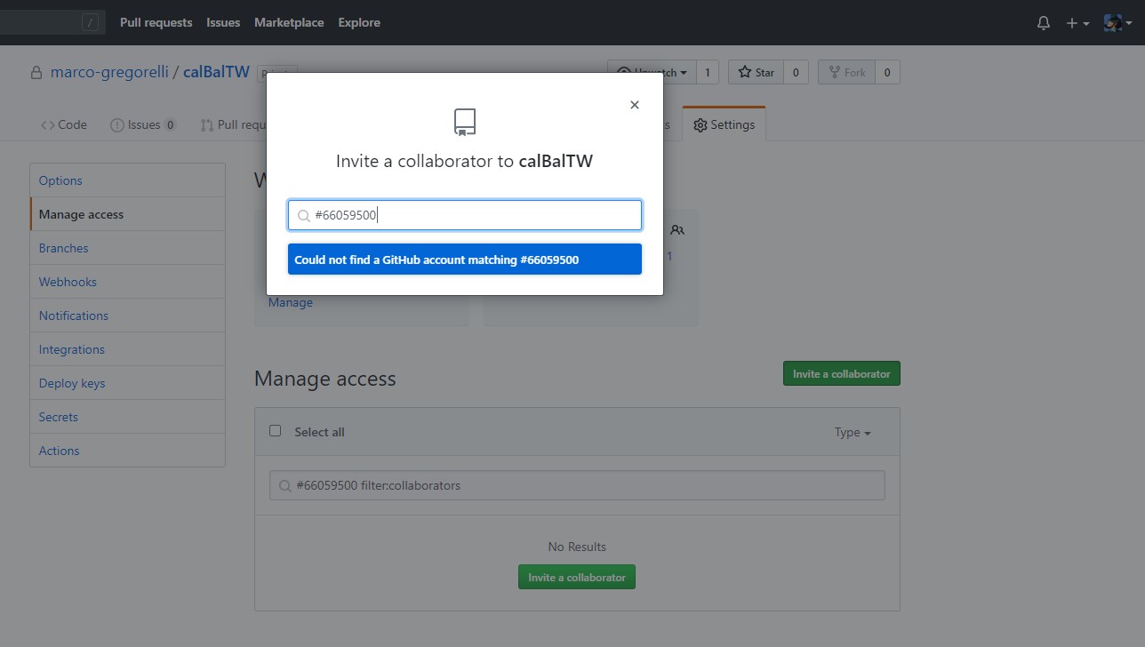Click the fork count 0
This screenshot has height=647, width=1145.
click(887, 72)
